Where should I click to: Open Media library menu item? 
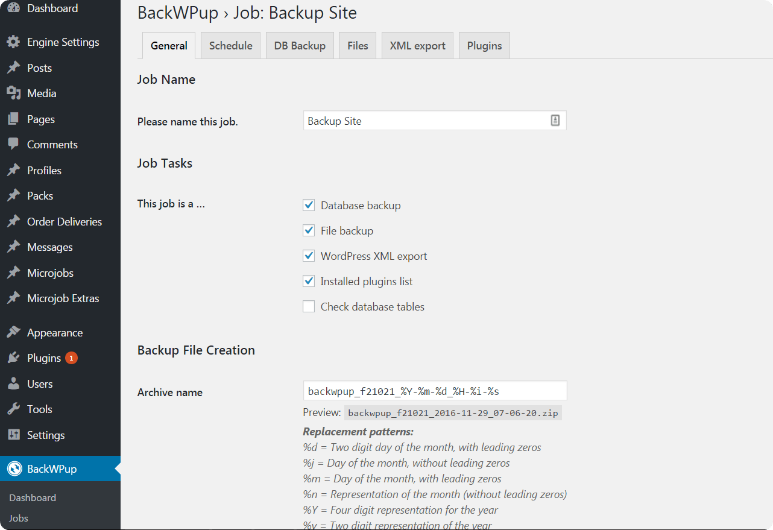60,93
